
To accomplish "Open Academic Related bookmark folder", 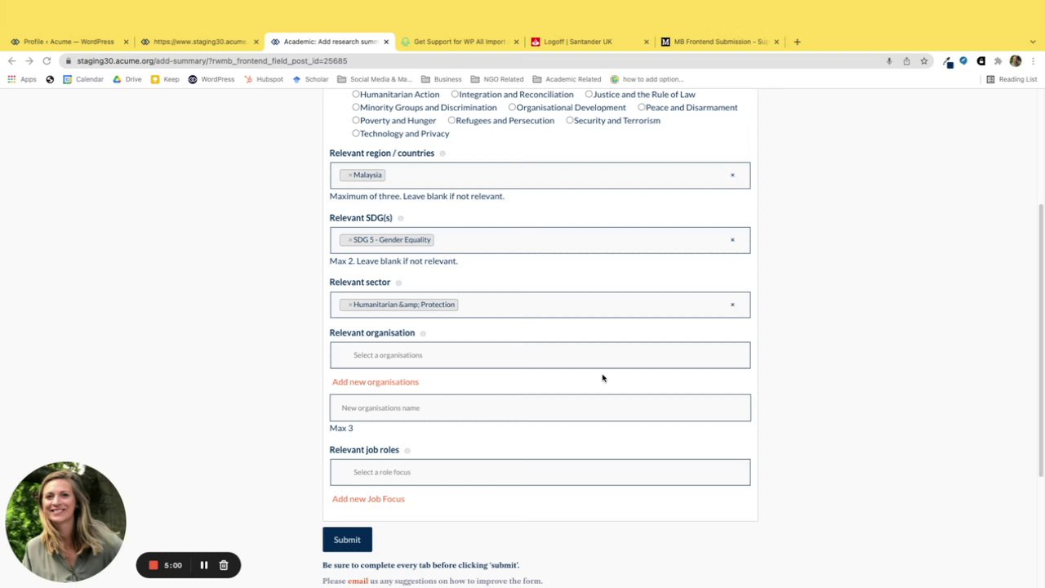I will tap(567, 79).
